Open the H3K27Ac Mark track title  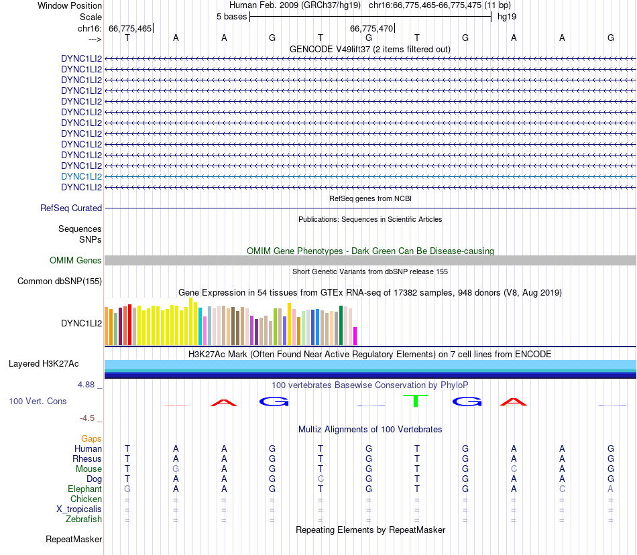(369, 354)
